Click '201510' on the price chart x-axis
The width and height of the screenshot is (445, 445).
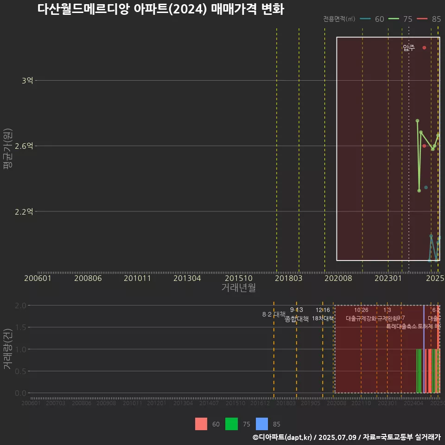pos(239,278)
